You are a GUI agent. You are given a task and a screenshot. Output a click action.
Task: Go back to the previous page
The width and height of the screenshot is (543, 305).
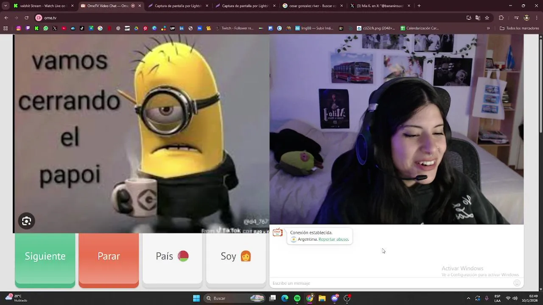(6, 18)
